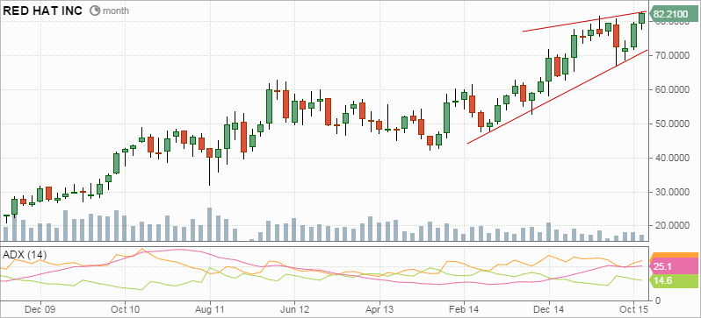Click the Dec 14 date axis label

[x=548, y=308]
